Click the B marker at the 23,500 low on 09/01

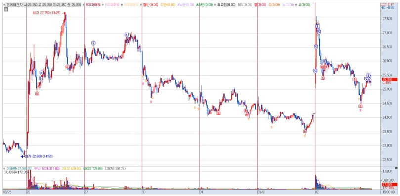(x=305, y=132)
